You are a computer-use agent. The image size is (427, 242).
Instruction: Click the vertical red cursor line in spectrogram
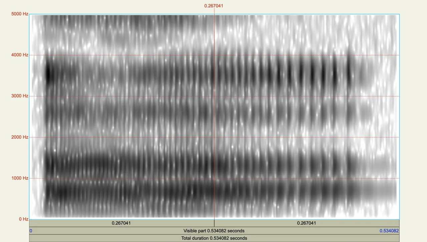point(214,117)
